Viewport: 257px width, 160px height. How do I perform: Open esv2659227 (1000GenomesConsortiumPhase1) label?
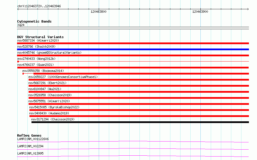(63, 77)
